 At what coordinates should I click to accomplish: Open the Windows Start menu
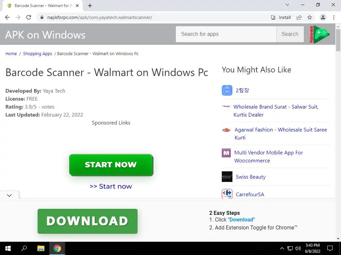(8, 248)
